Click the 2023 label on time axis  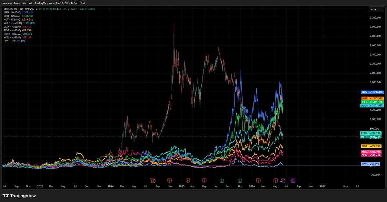click(40, 186)
